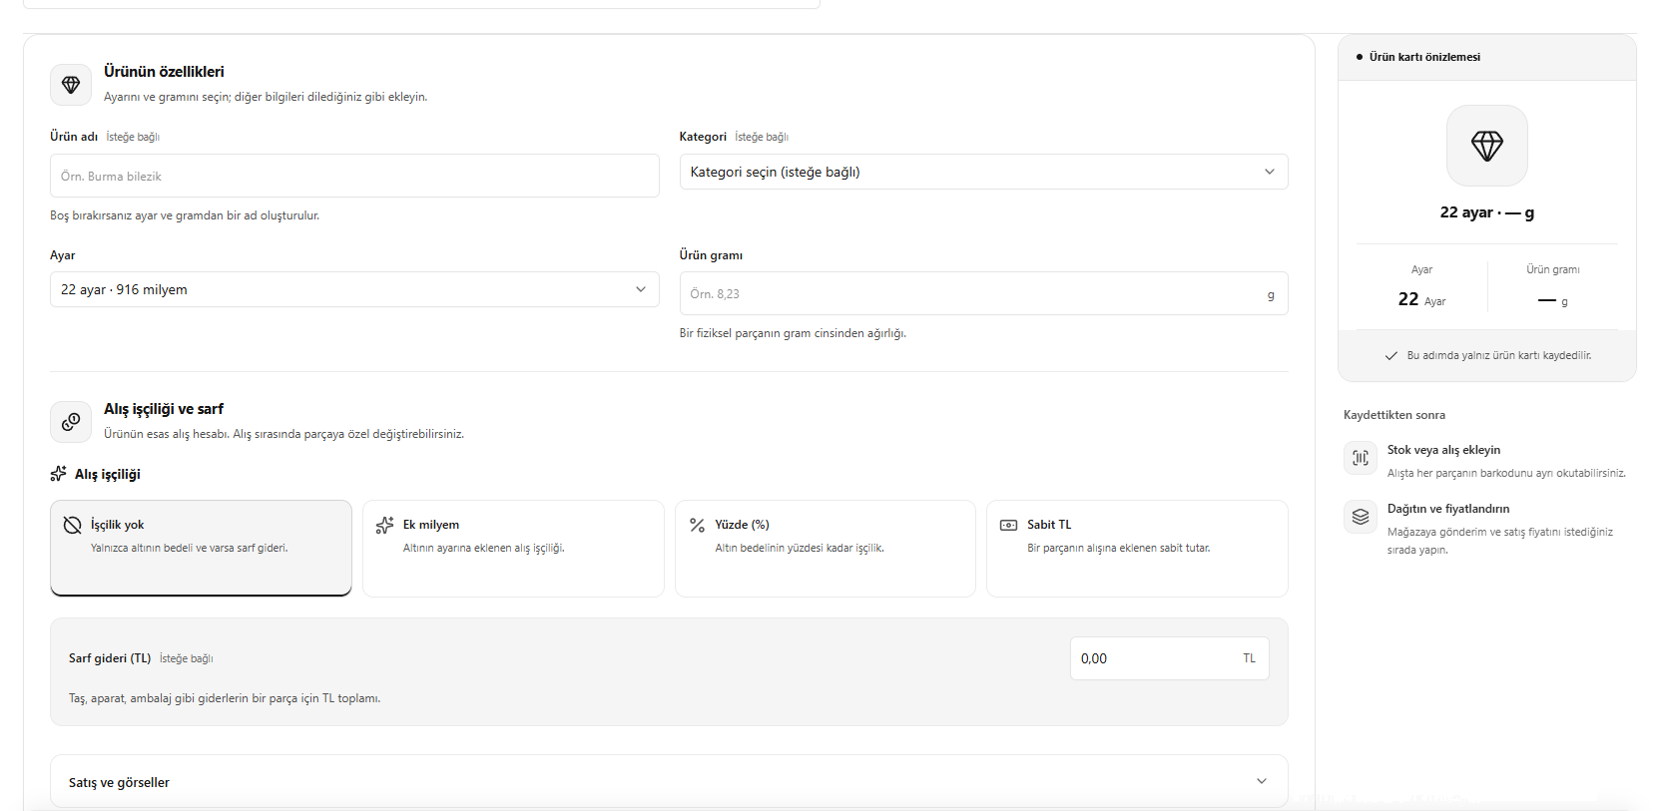The image size is (1661, 811).
Task: Click the layers icon beside Dağıtın ve fiyatlandırın
Action: [1361, 517]
